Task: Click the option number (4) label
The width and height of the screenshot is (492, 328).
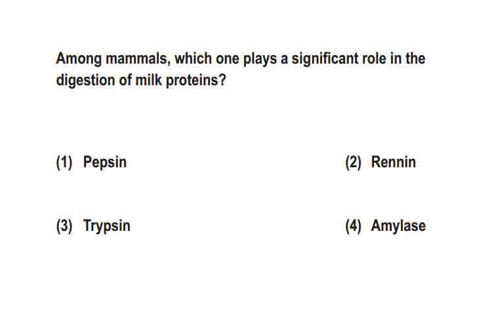Action: [354, 226]
